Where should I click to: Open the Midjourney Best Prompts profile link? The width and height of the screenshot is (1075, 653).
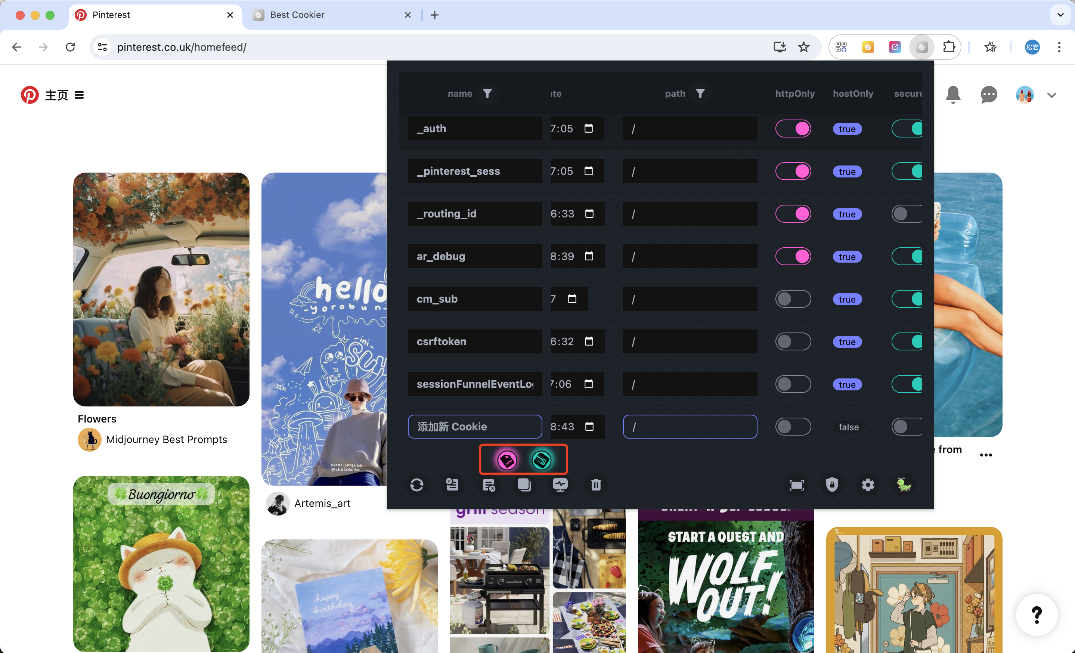tap(166, 439)
